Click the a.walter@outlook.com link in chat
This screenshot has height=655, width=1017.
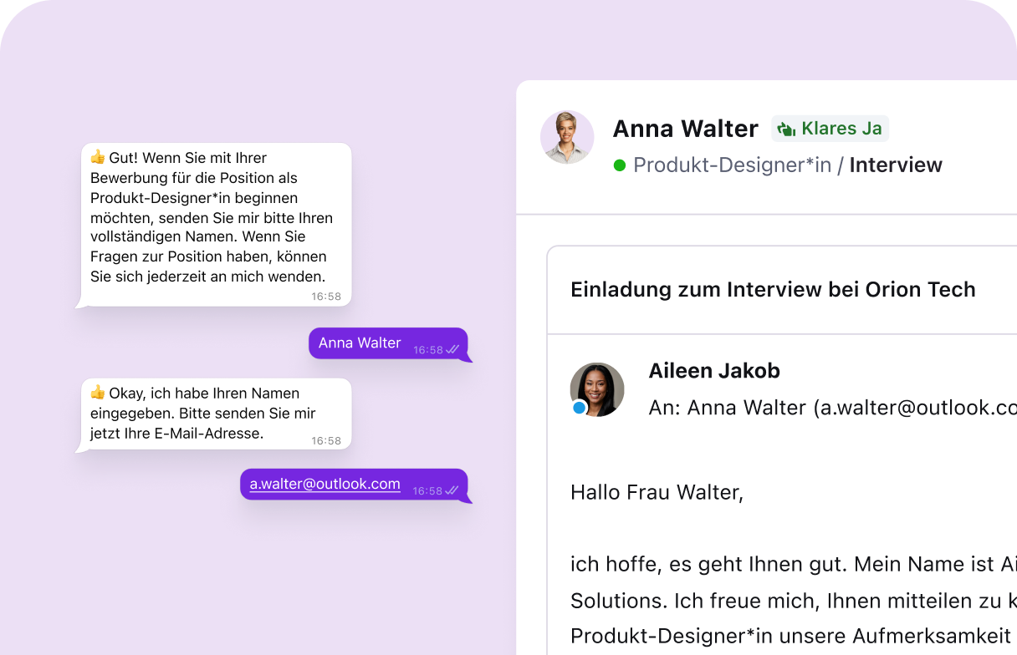pyautogui.click(x=325, y=484)
